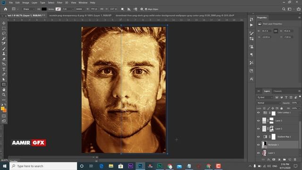This screenshot has width=302, height=170.
Task: Open the Layers panel menu icon
Action: [x=299, y=91]
